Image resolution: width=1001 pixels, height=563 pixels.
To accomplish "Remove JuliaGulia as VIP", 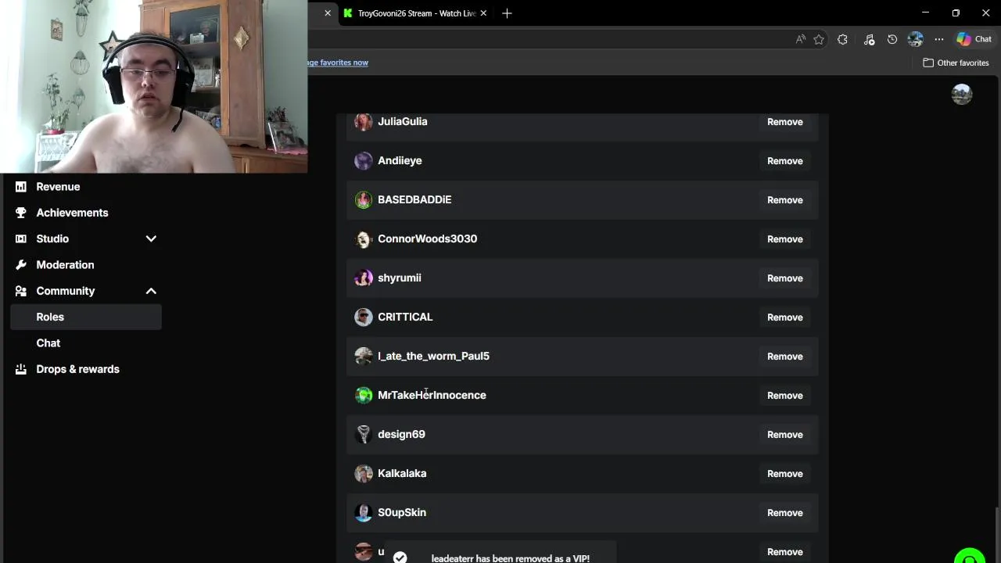I will tap(784, 122).
